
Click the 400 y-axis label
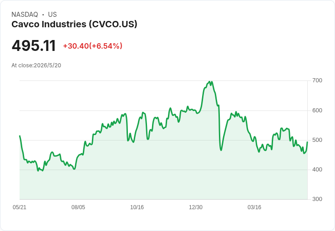(317, 170)
